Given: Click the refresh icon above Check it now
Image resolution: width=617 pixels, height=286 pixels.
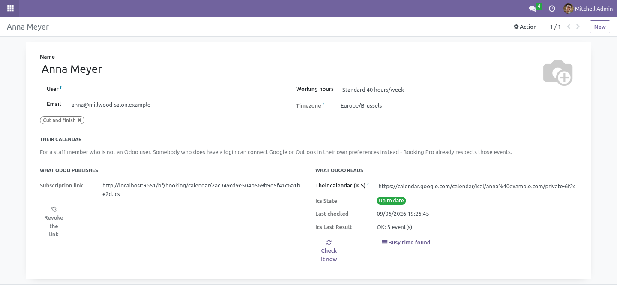Looking at the screenshot, I should (x=329, y=242).
